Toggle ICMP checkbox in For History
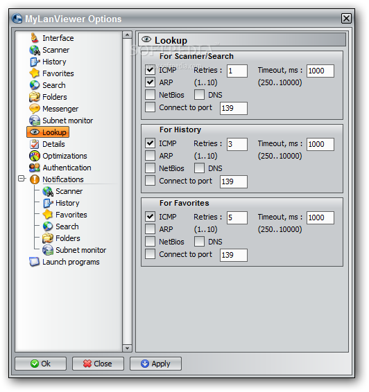This screenshot has height=392, width=369. 151,143
